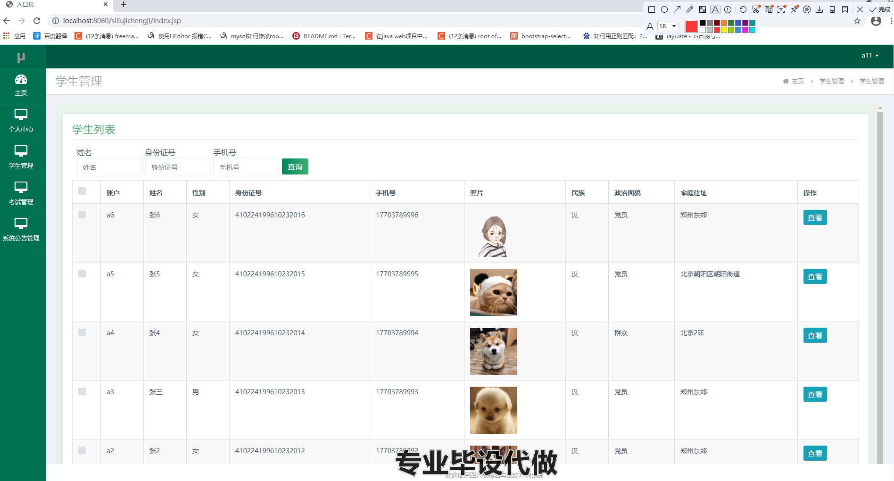
Task: Save the screenshot with download icon
Action: [x=819, y=9]
